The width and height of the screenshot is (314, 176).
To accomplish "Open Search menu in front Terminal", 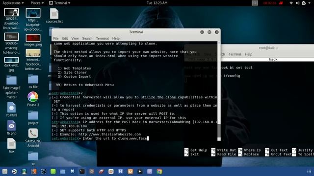I will [x=87, y=38].
